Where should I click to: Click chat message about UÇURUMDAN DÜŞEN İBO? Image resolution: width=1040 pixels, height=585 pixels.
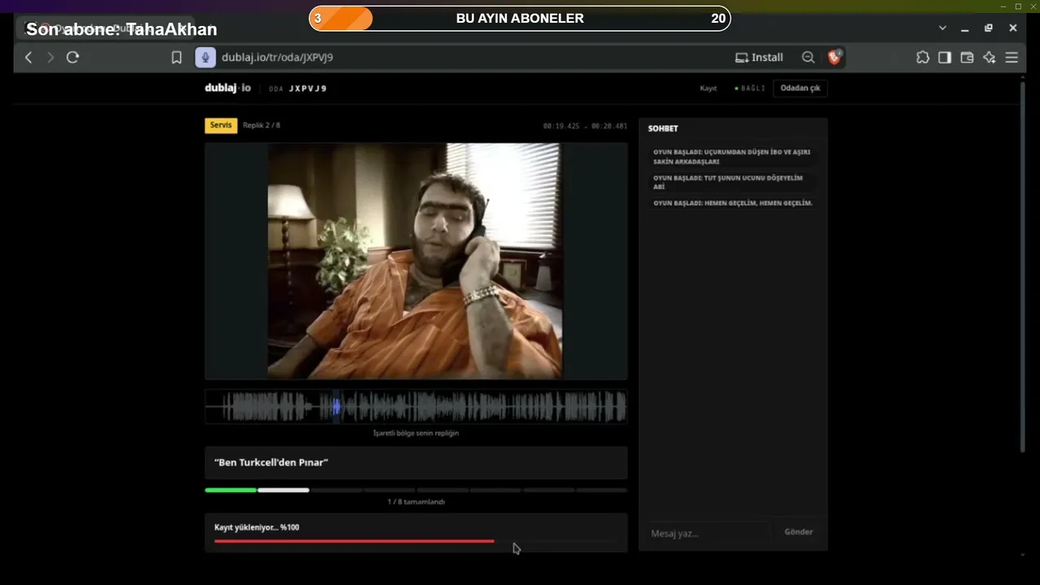click(732, 157)
